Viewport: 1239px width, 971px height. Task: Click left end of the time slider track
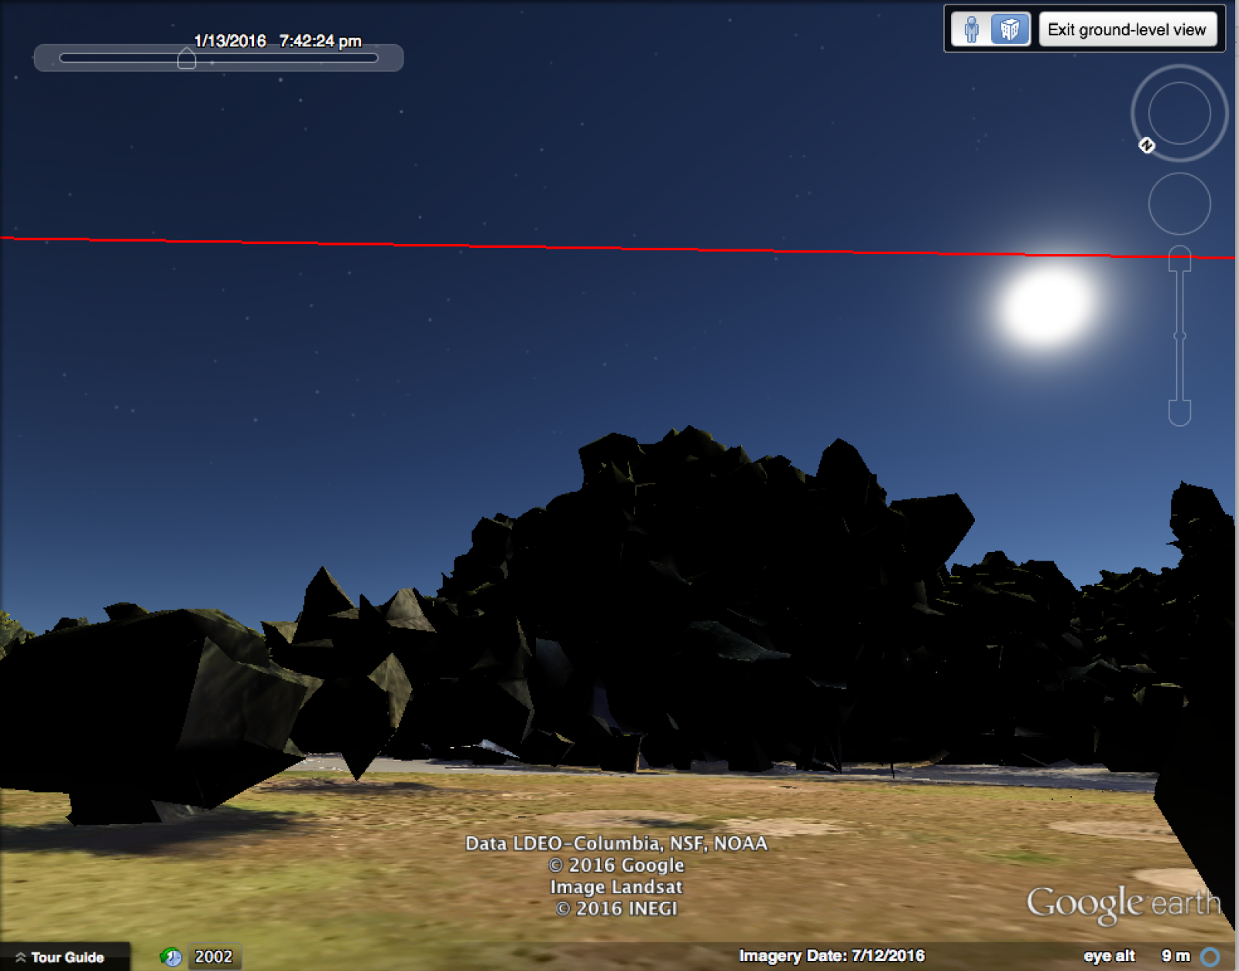pos(63,58)
